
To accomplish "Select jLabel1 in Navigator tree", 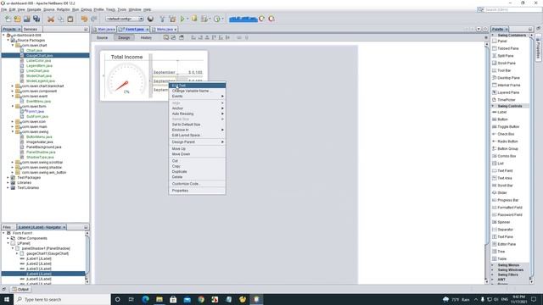I will [39, 258].
